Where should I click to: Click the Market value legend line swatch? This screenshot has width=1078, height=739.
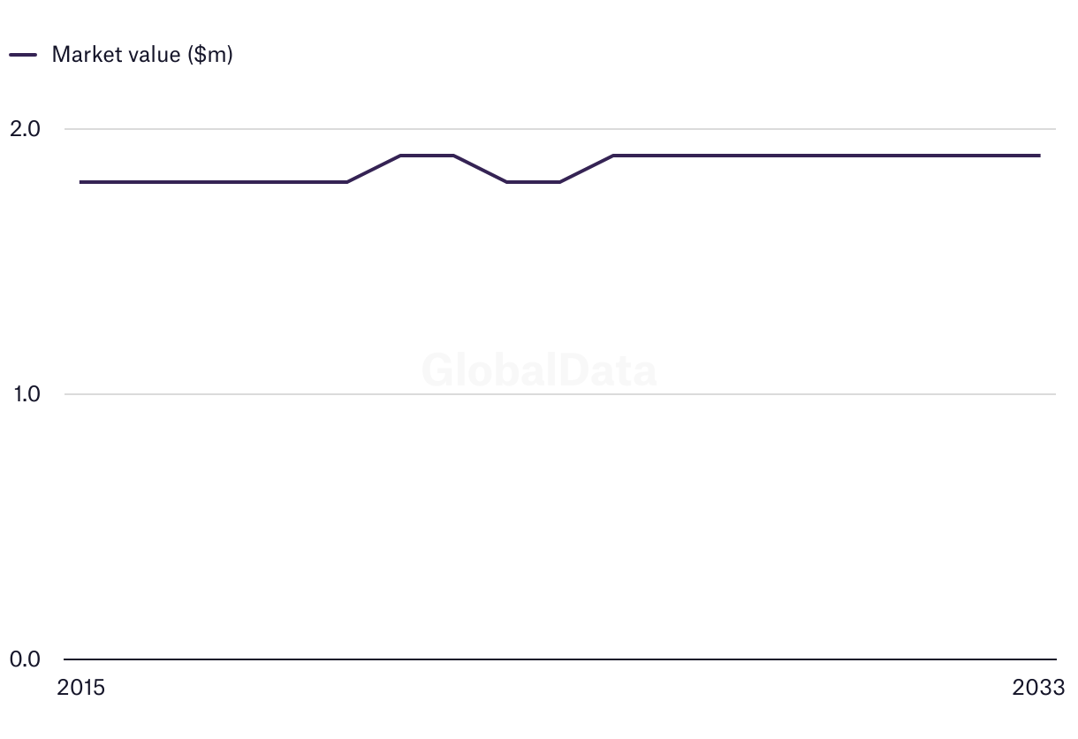point(23,55)
